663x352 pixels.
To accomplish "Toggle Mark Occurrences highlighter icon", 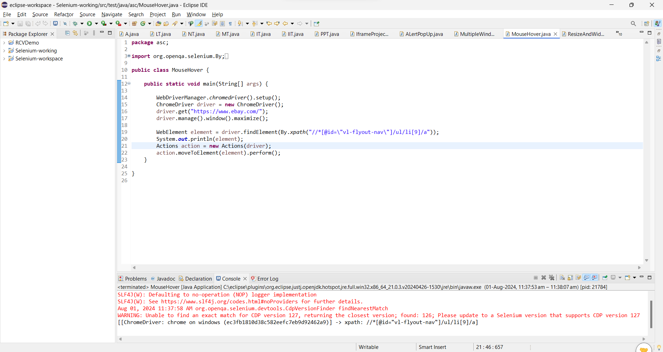I will (199, 23).
